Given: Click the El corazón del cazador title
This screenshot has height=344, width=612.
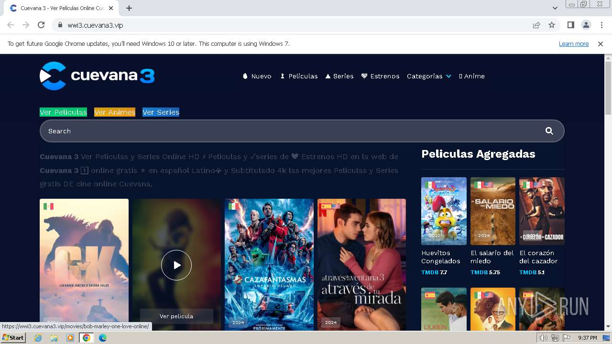Looking at the screenshot, I should 538,257.
